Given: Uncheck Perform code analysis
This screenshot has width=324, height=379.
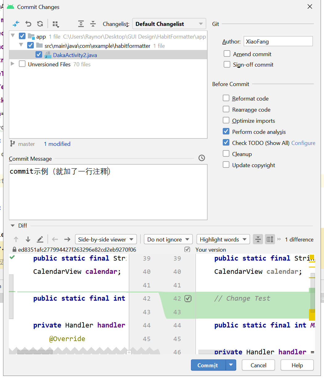Looking at the screenshot, I should [226, 132].
